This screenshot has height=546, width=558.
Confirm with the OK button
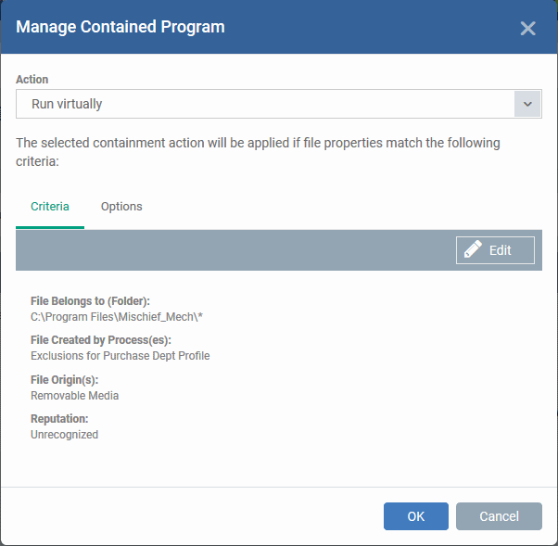point(415,516)
